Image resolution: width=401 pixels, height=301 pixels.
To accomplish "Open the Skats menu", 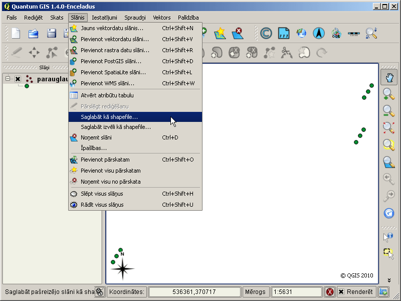I will [x=57, y=18].
